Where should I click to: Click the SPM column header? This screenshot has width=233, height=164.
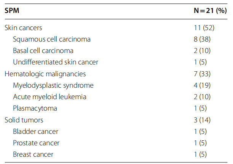click(x=12, y=11)
